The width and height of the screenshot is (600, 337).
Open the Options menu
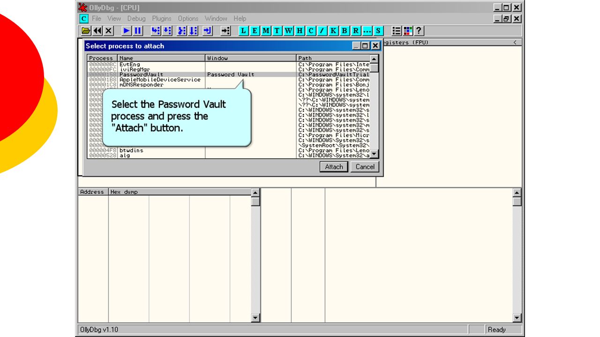pyautogui.click(x=188, y=19)
